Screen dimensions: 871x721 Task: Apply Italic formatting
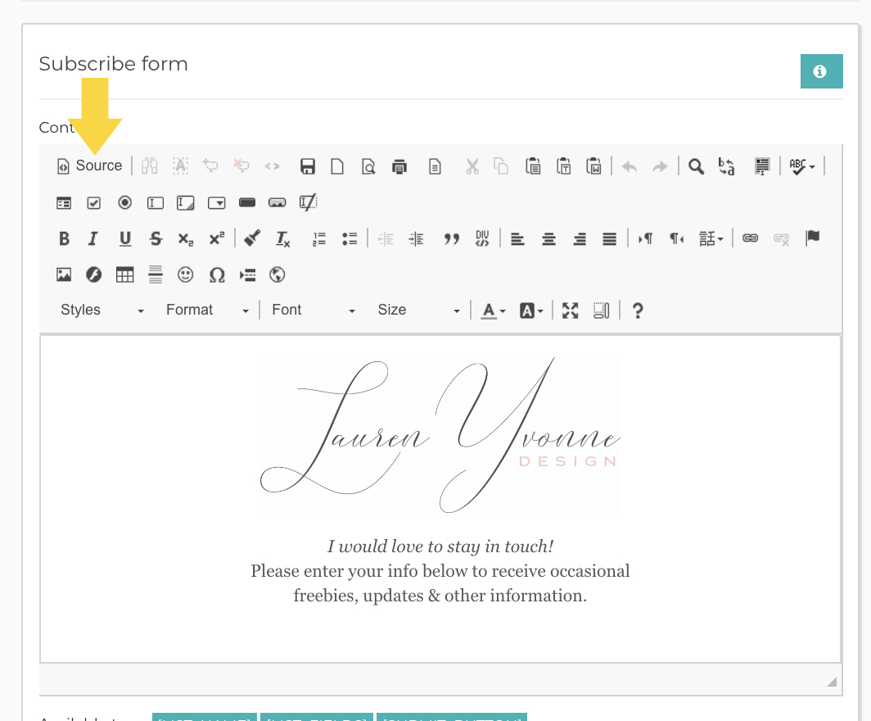pyautogui.click(x=93, y=238)
